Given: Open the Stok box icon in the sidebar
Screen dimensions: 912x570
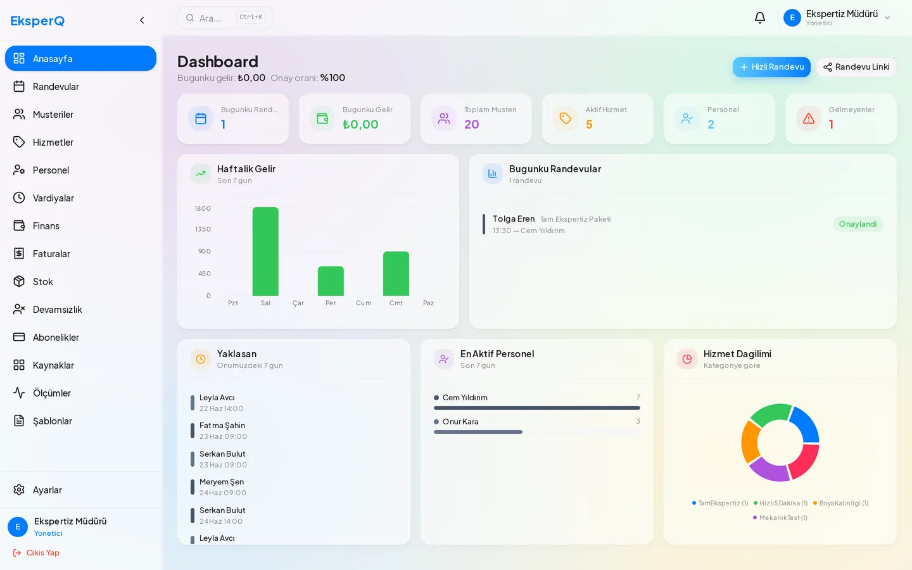Looking at the screenshot, I should coord(19,281).
